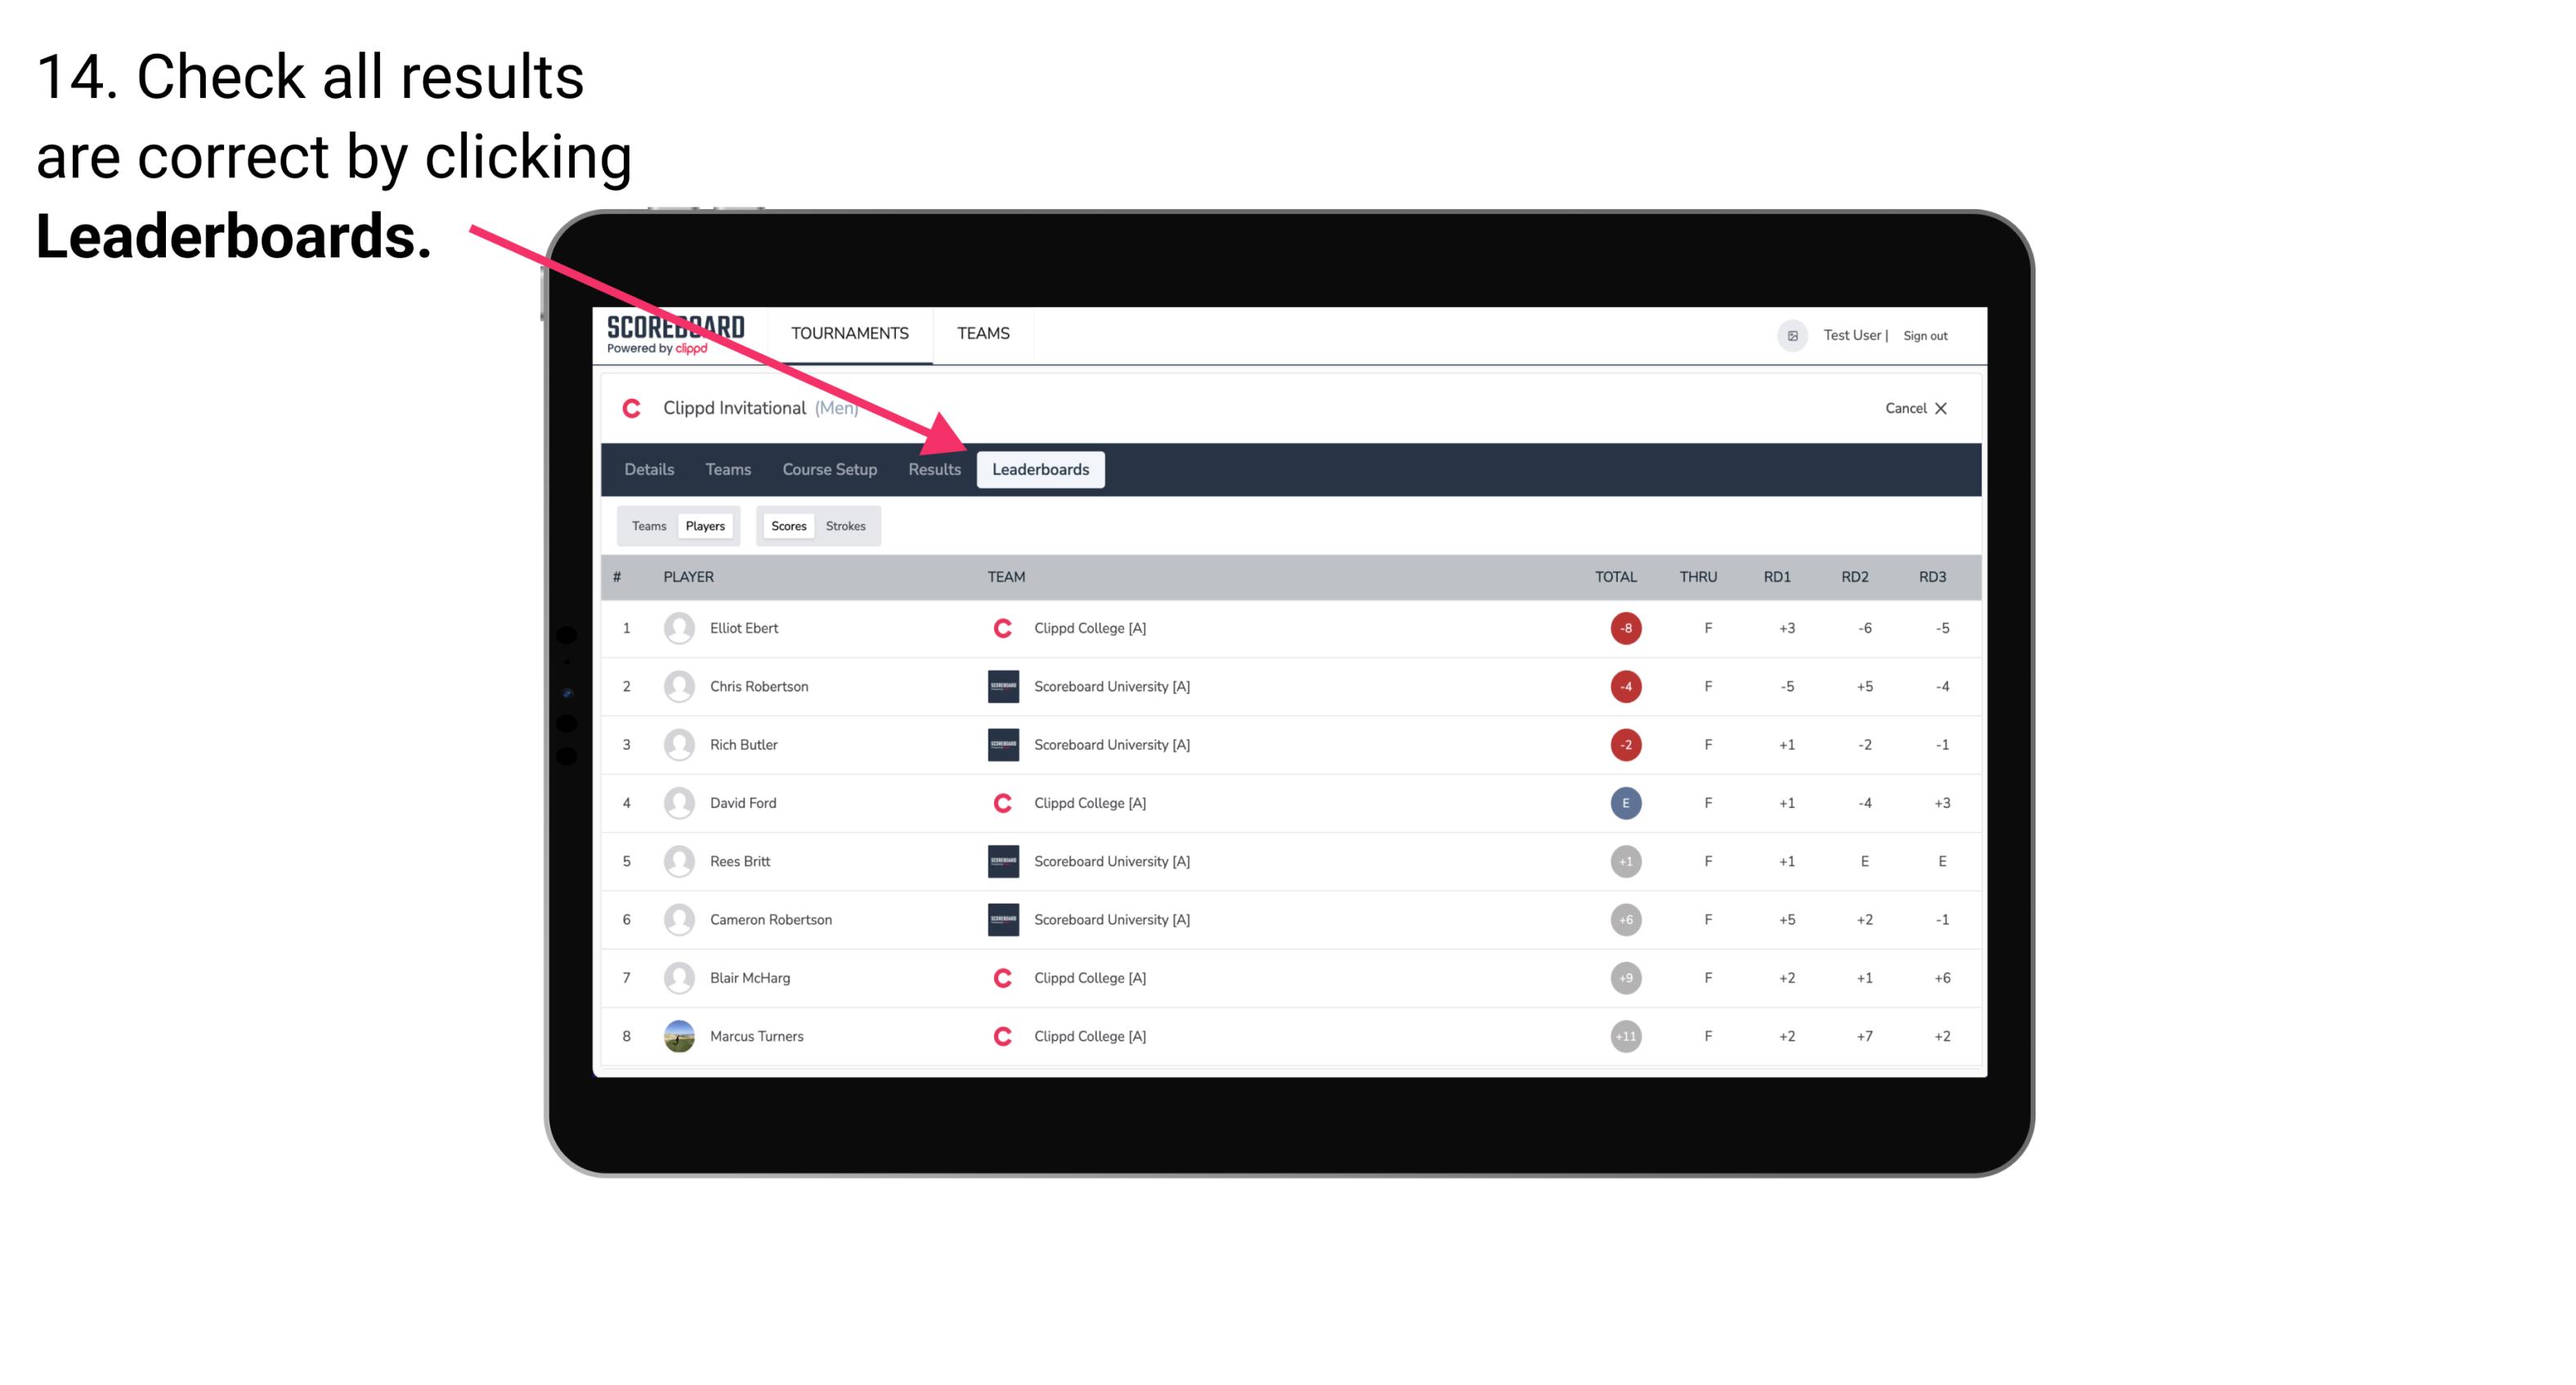Click the Marcus Turners profile picture icon
The width and height of the screenshot is (2576, 1385).
pos(677,1035)
